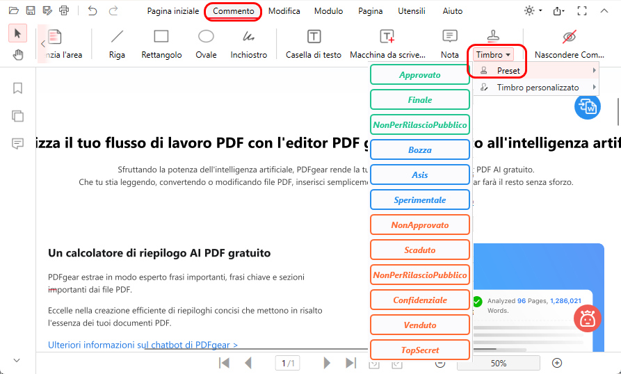Save the document using the floppy disk icon
This screenshot has width=621, height=374.
pyautogui.click(x=31, y=10)
